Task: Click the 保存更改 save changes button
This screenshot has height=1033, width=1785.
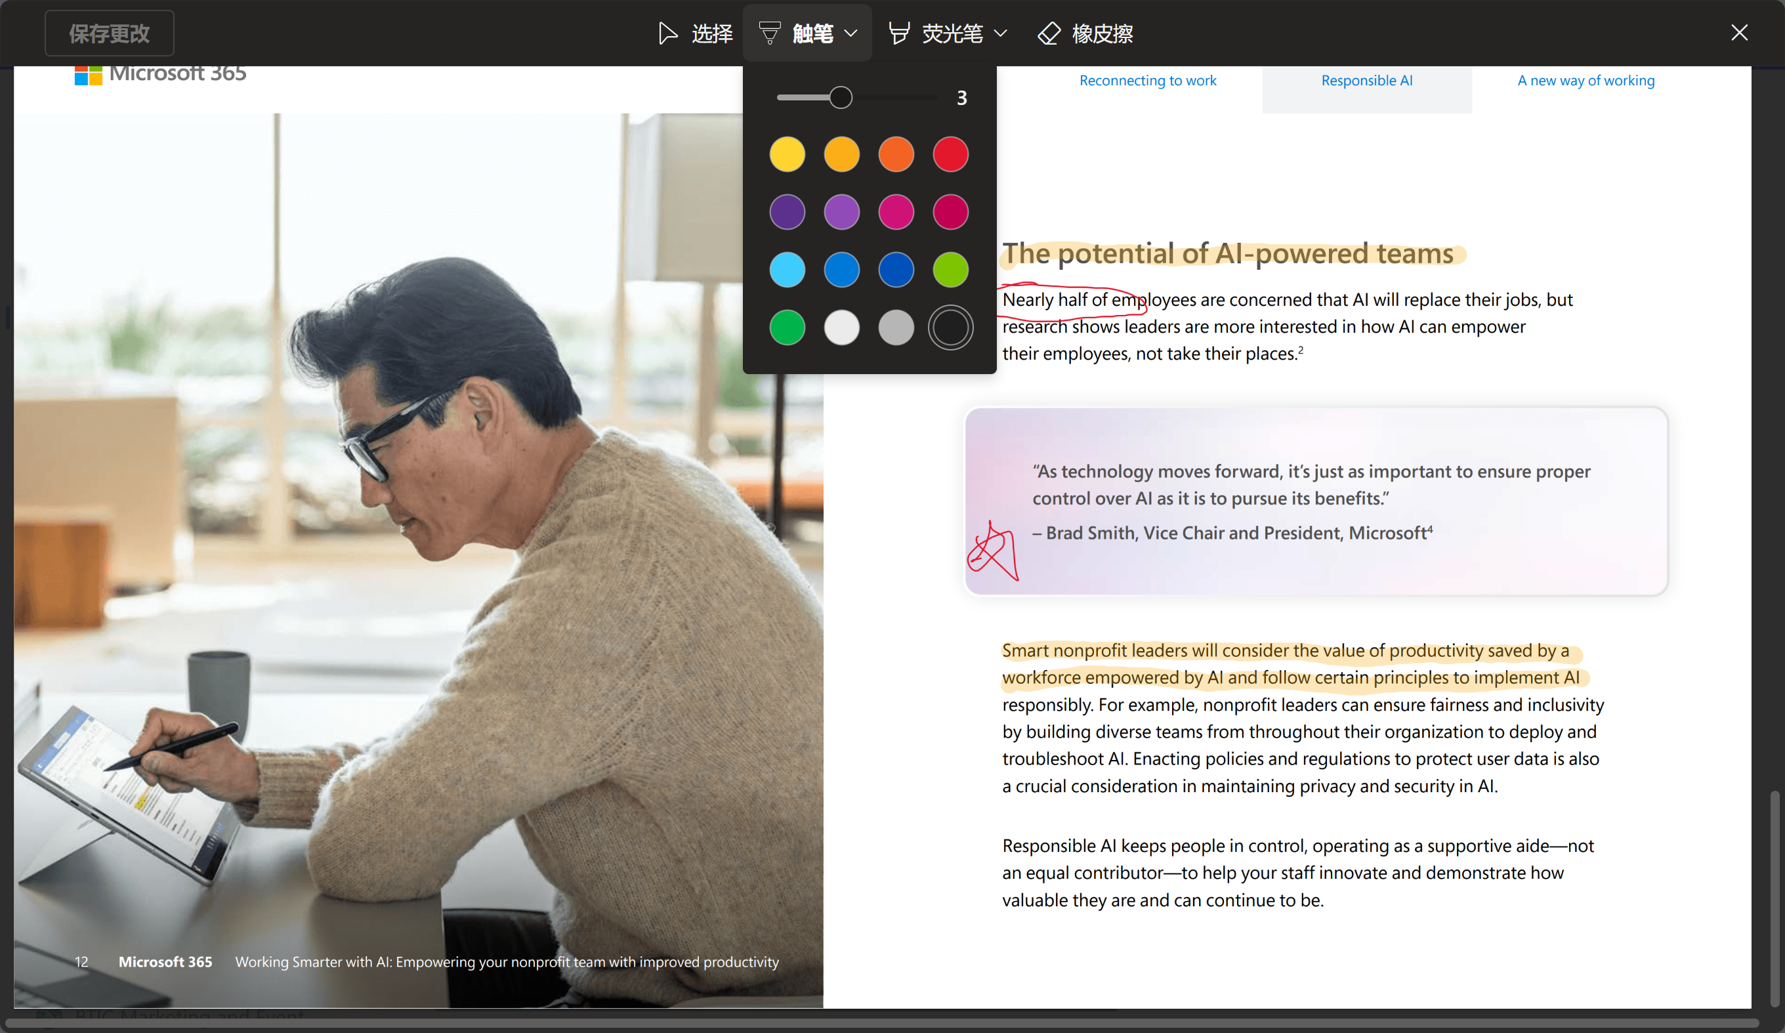Action: pos(109,33)
